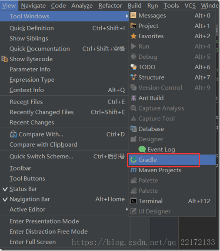The image size is (220, 251).
Task: Toggle the Navigation Bar checkmark
Action: tap(5, 200)
